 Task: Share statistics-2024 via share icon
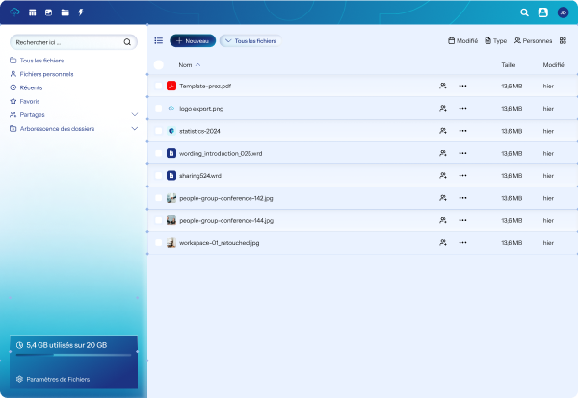[x=443, y=131]
